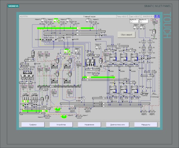Toggle gate valve Зд1251

tap(102, 35)
